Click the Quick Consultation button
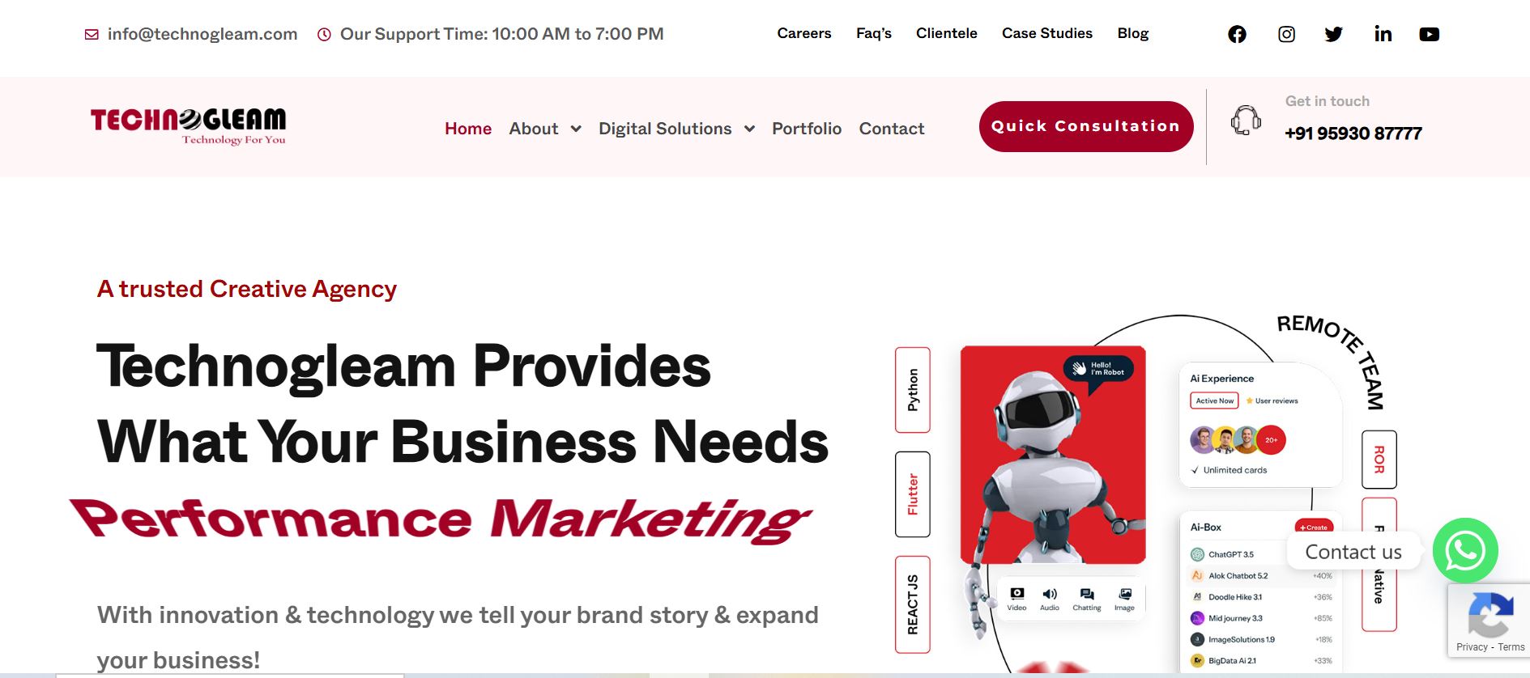Viewport: 1530px width, 678px height. (x=1086, y=126)
